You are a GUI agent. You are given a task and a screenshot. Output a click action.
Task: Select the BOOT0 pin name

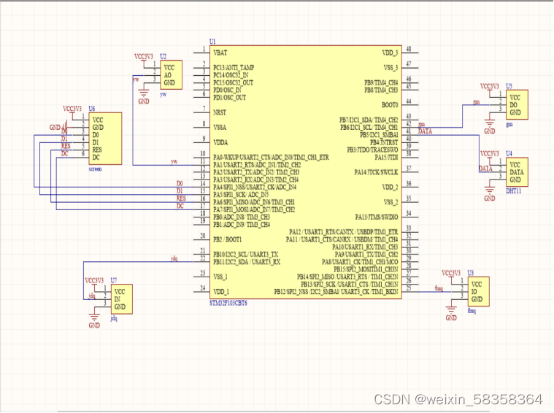(390, 105)
